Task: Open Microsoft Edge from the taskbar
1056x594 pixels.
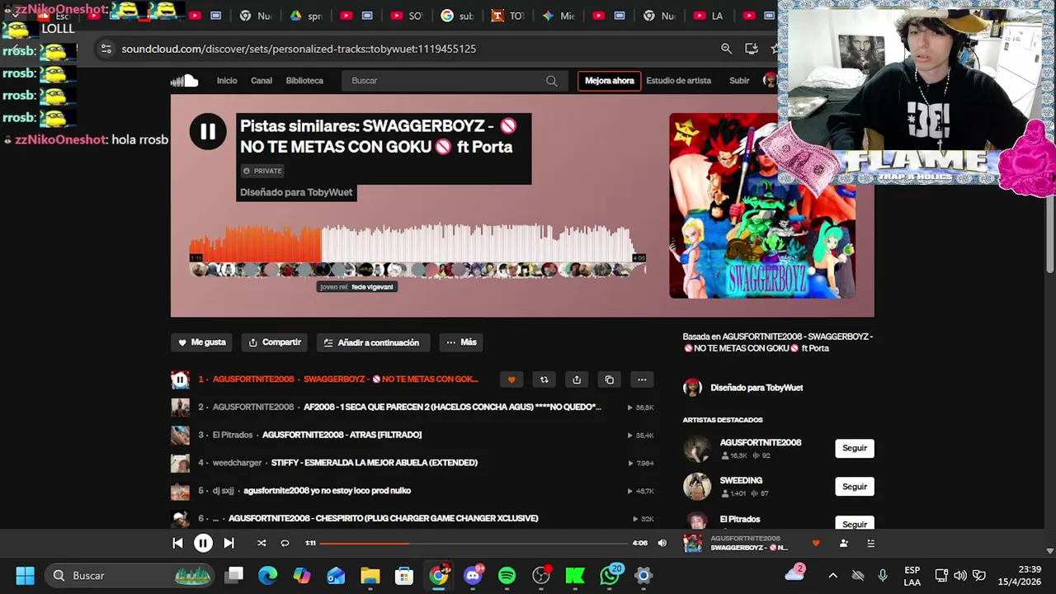Action: pos(268,575)
